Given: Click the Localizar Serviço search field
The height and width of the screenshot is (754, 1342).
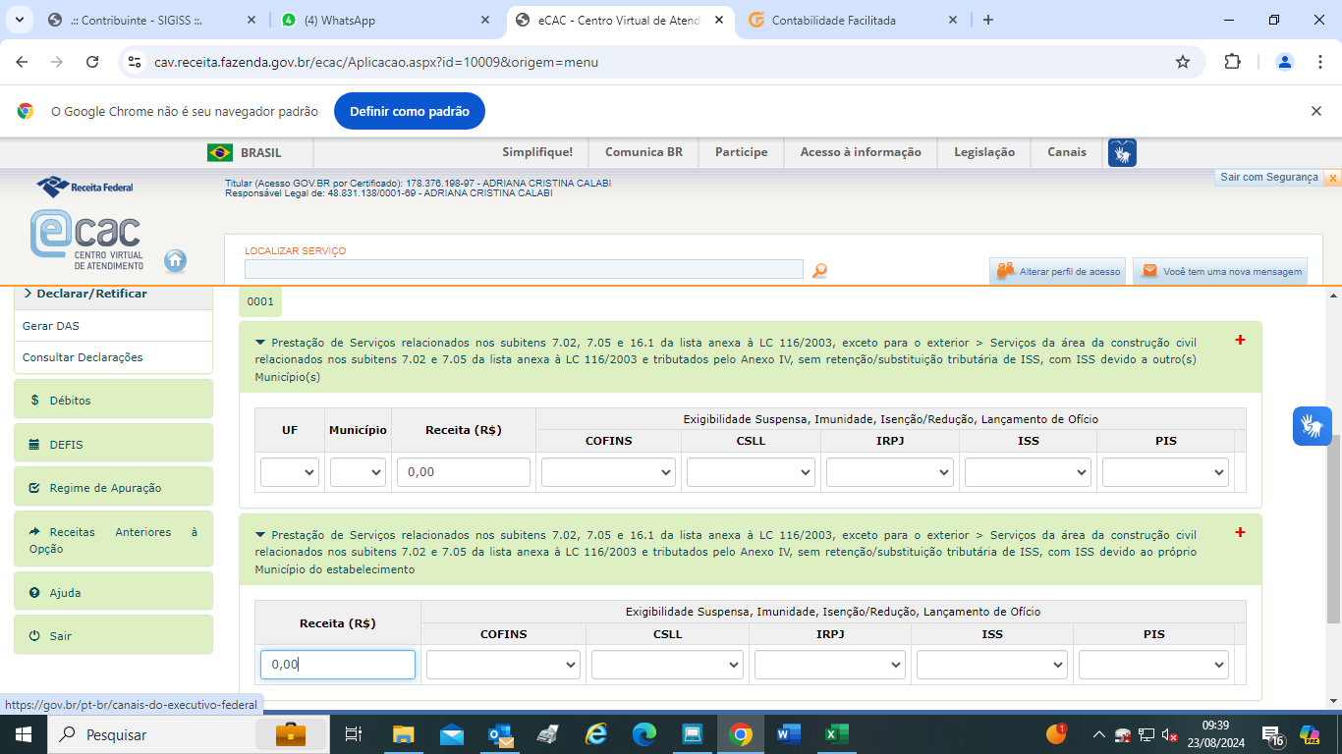Looking at the screenshot, I should 524,269.
